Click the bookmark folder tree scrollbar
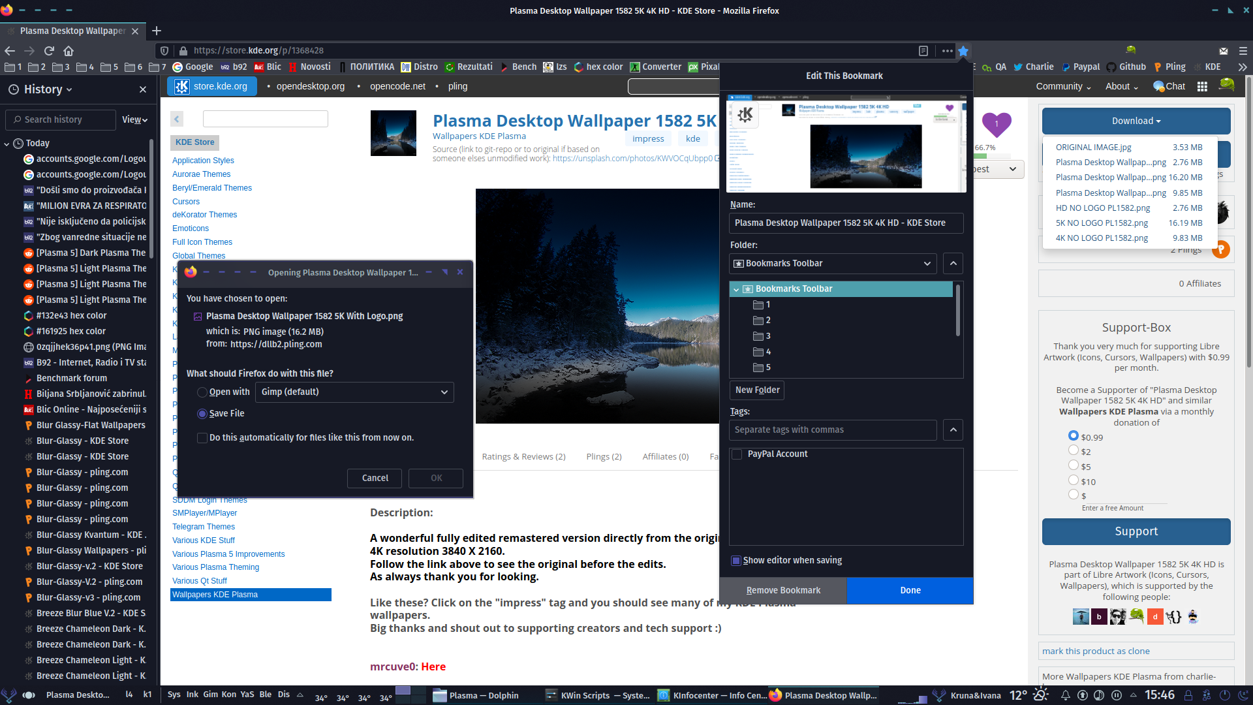 [x=957, y=310]
